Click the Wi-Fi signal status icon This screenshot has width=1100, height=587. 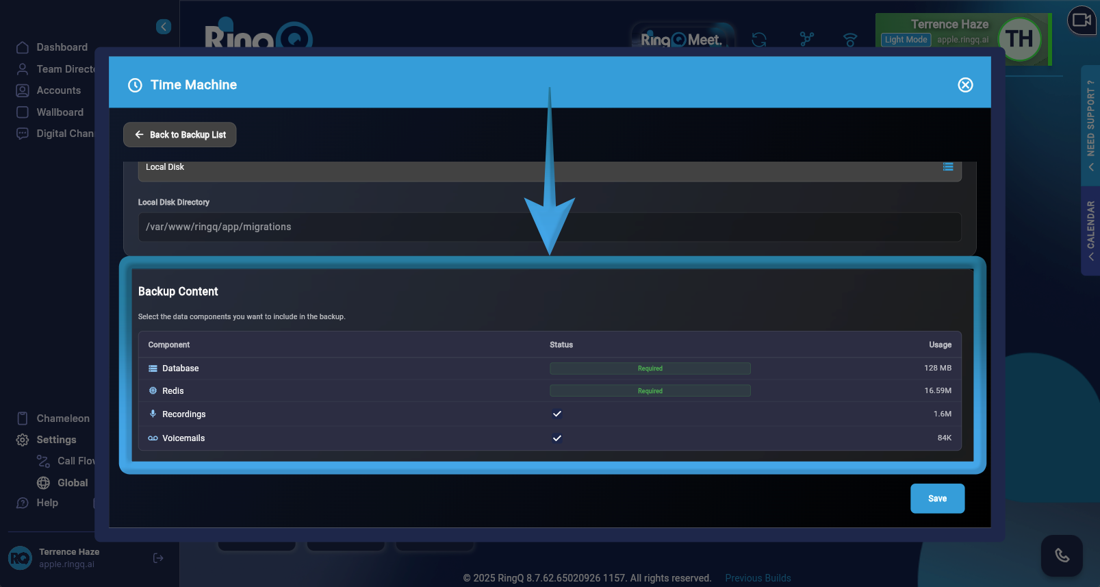coord(849,40)
